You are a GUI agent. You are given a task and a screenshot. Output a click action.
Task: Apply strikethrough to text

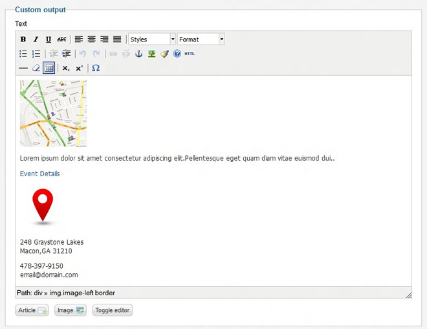[61, 40]
